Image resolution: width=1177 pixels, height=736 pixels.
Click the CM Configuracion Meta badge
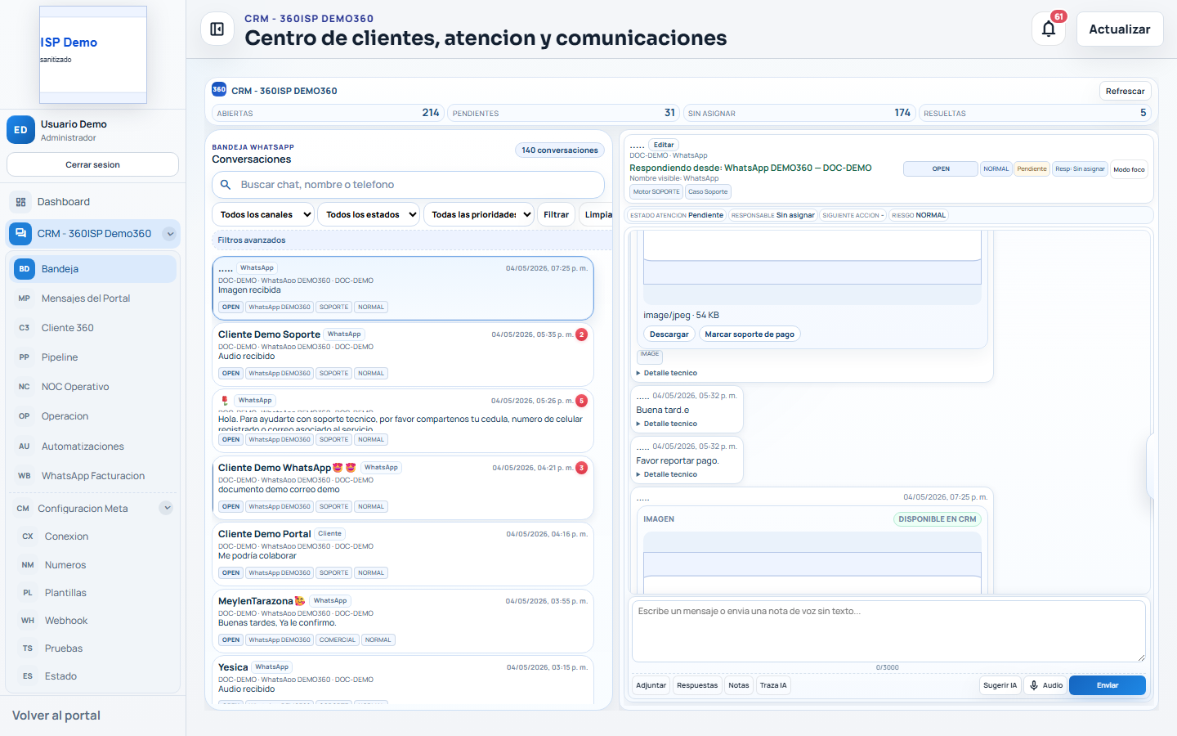[x=23, y=509]
